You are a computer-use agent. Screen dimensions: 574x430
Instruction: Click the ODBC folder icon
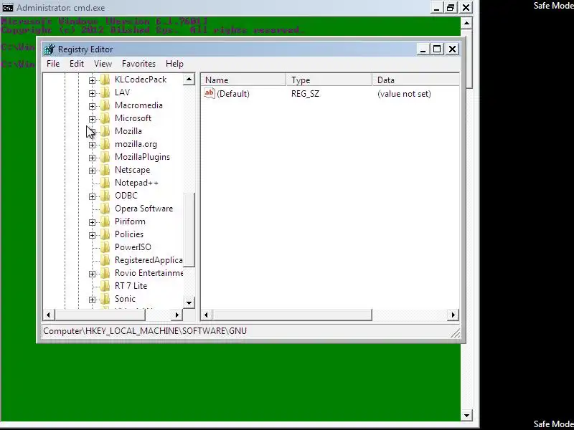click(105, 196)
